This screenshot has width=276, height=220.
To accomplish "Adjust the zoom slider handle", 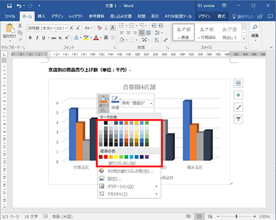I will click(236, 217).
